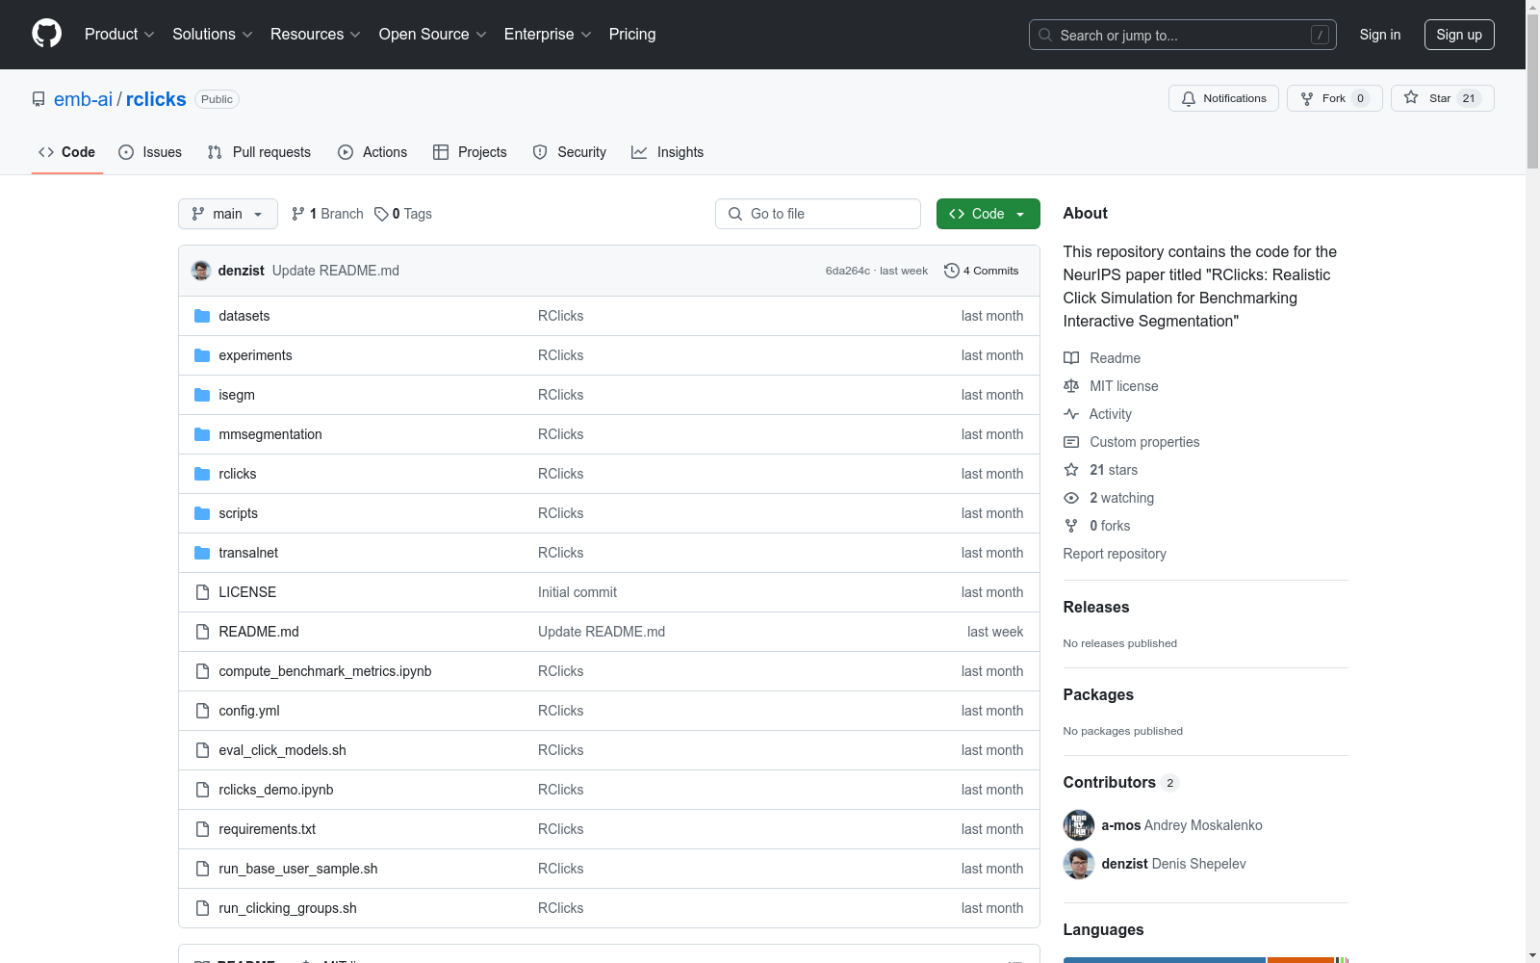Click the transalnet folder icon
1540x963 pixels.
pyautogui.click(x=202, y=553)
